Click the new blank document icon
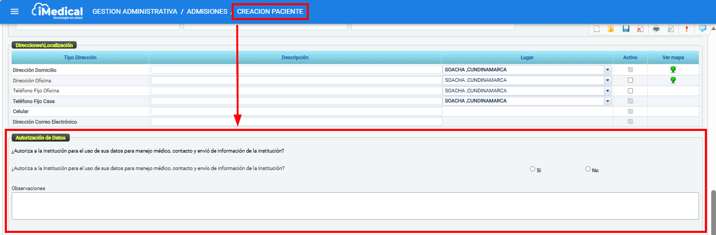Screen dimensions: 716x235 tap(596, 29)
